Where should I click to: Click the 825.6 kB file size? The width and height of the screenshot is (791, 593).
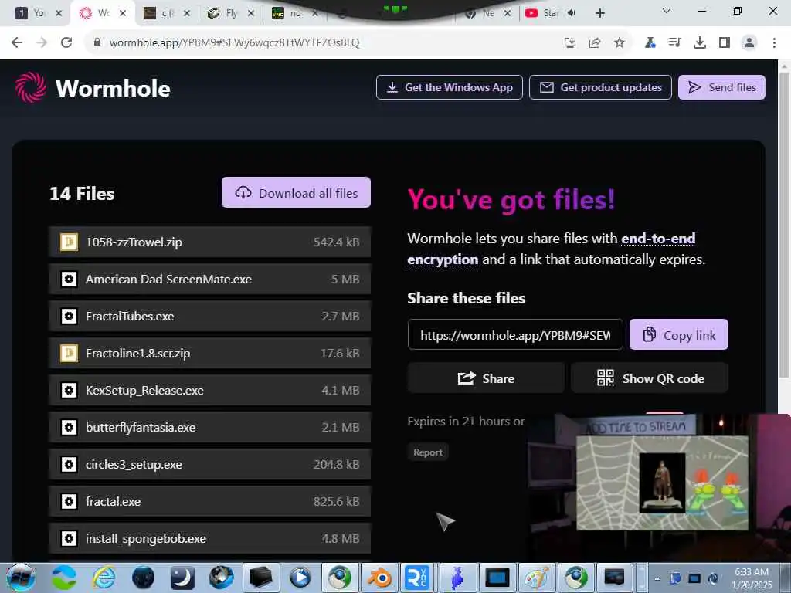pyautogui.click(x=336, y=501)
